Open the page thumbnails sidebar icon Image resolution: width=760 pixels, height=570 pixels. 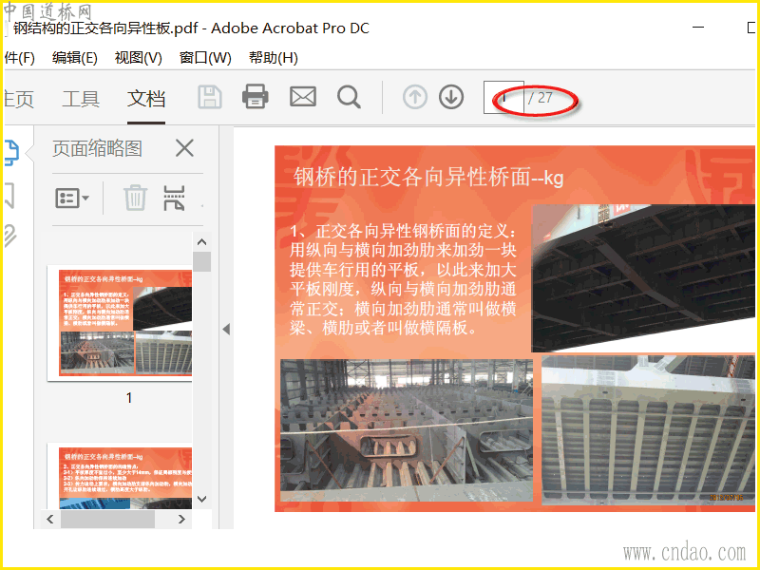[11, 153]
